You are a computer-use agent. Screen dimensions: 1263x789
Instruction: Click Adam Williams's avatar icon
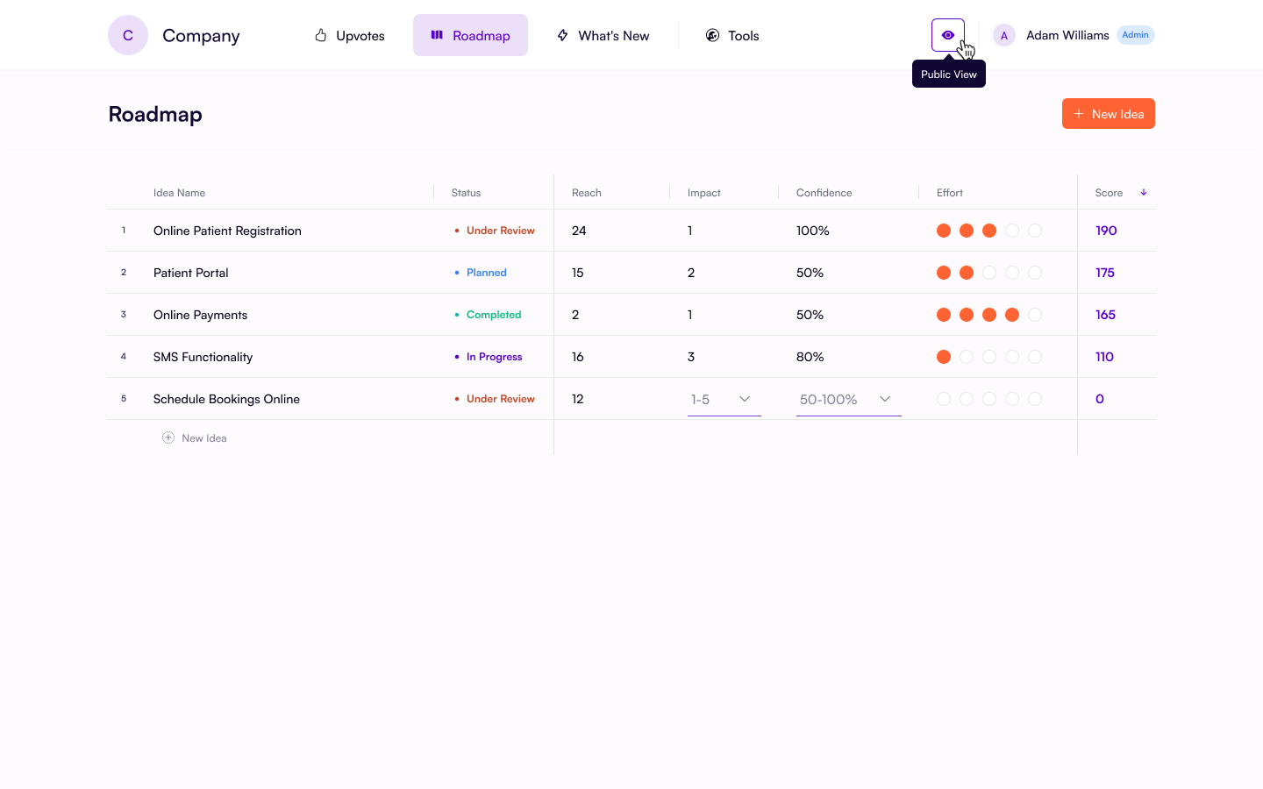coord(1003,35)
